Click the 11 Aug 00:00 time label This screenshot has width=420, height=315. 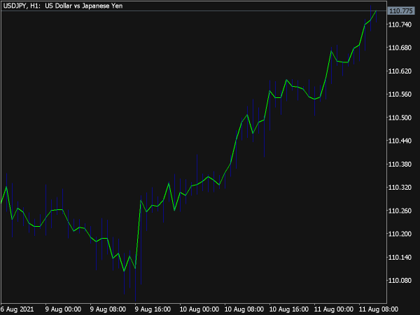click(x=333, y=309)
